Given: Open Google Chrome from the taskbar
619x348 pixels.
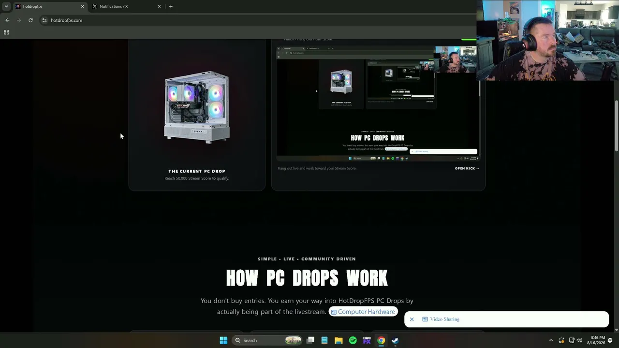Looking at the screenshot, I should 381,340.
